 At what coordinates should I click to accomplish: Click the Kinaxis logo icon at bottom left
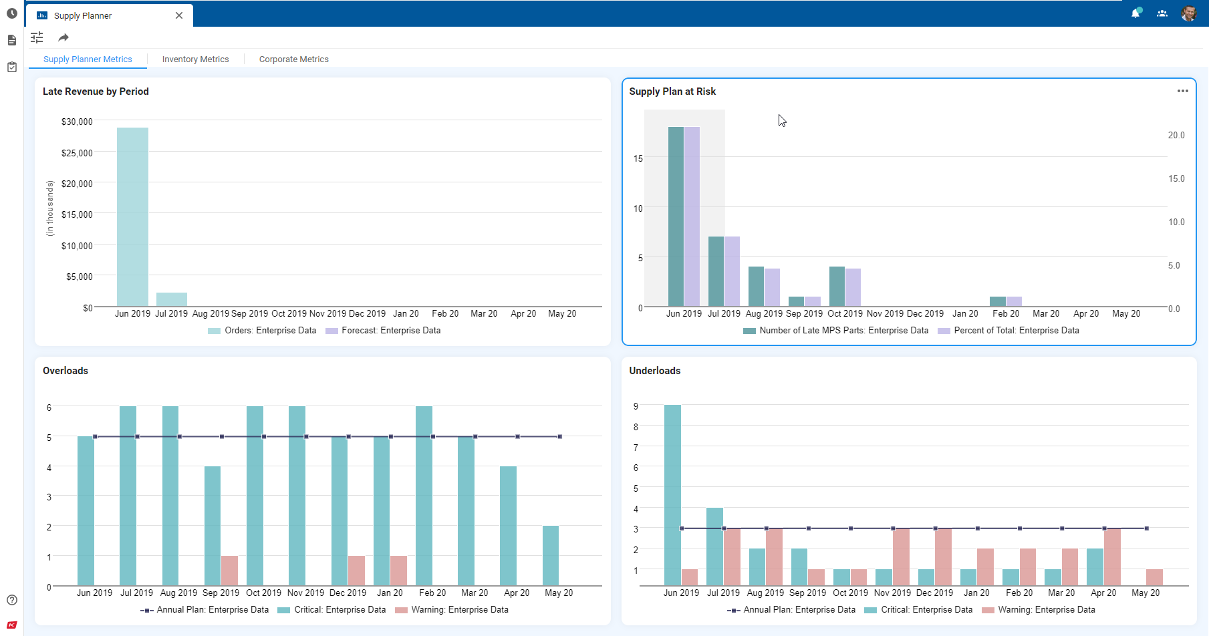(x=12, y=625)
